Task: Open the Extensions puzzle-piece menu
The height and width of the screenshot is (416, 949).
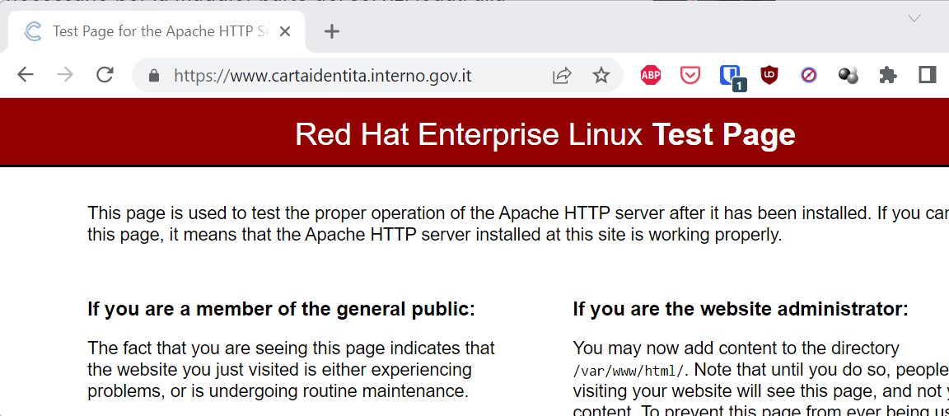Action: (887, 75)
